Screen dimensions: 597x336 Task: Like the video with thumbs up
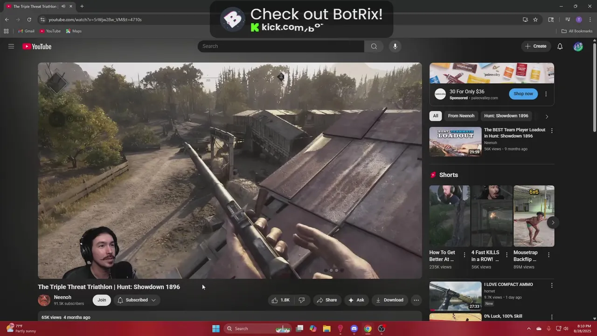point(281,300)
